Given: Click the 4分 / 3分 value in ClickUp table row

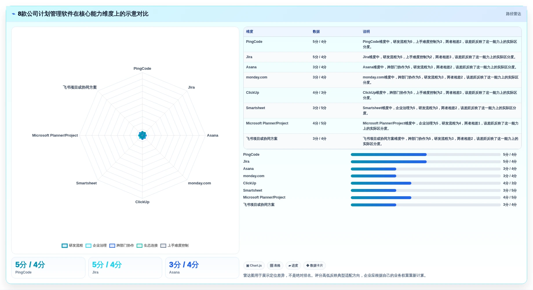Looking at the screenshot, I should tap(320, 93).
